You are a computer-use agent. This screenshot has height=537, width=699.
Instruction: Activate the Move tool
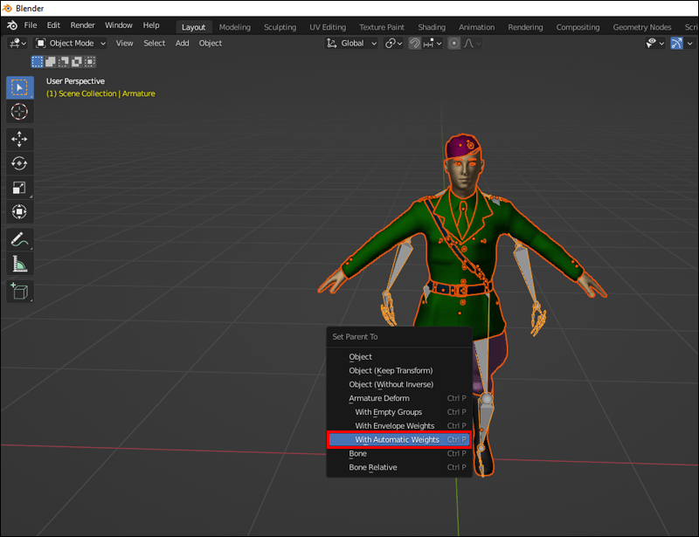click(x=19, y=139)
